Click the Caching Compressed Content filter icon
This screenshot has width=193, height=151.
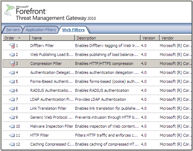(12, 144)
